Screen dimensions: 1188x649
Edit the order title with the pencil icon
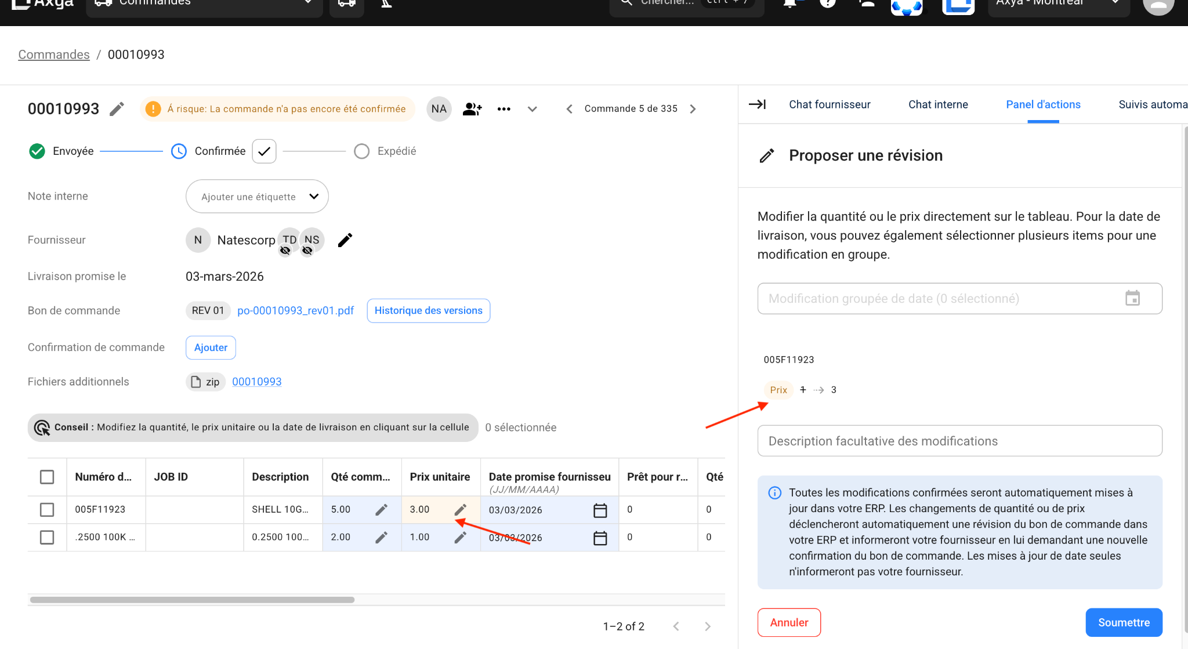tap(117, 109)
